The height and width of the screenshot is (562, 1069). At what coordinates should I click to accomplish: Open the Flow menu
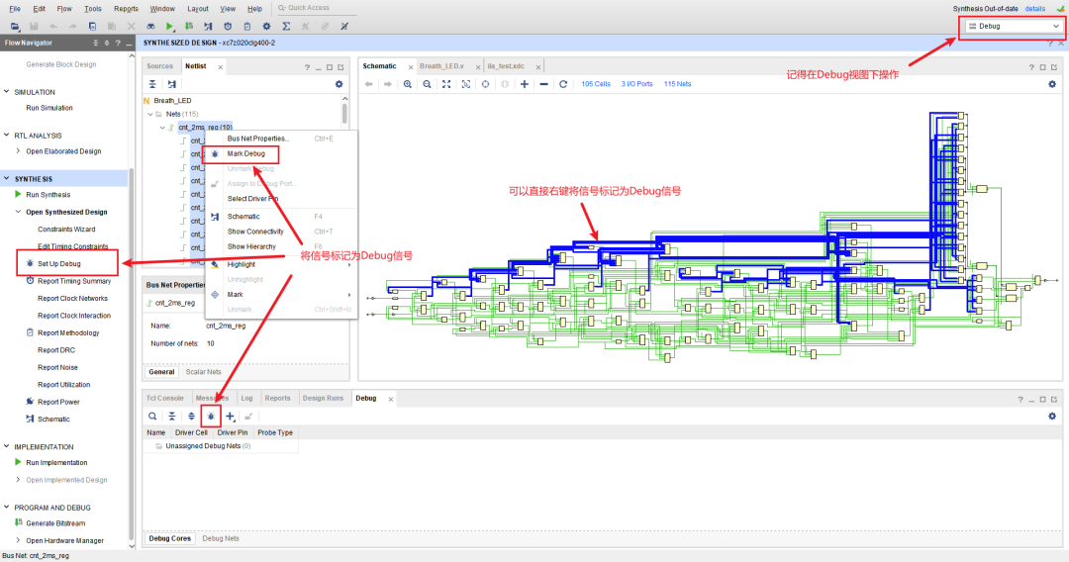pos(64,9)
